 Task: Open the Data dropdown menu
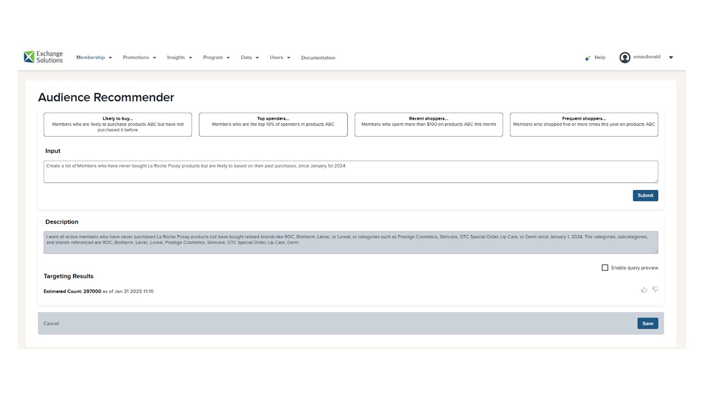pyautogui.click(x=249, y=57)
